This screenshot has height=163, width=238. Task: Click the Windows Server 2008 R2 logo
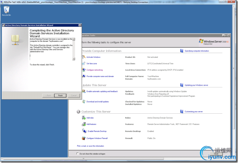click(214, 42)
